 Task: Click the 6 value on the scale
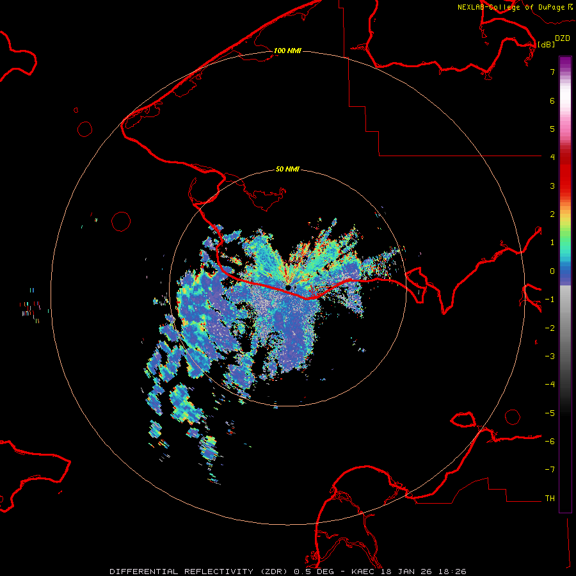pyautogui.click(x=552, y=100)
